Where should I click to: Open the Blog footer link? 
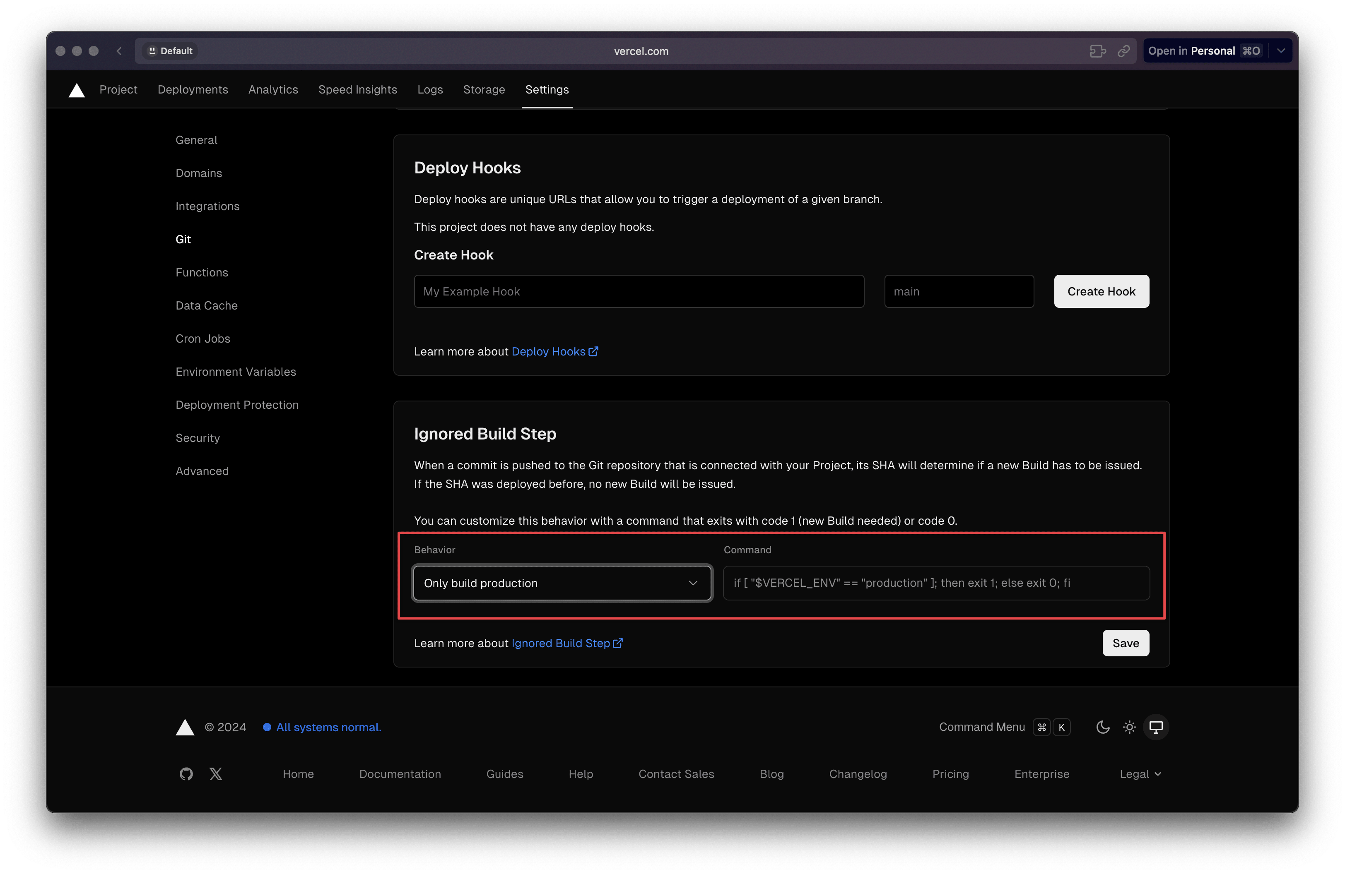tap(771, 773)
